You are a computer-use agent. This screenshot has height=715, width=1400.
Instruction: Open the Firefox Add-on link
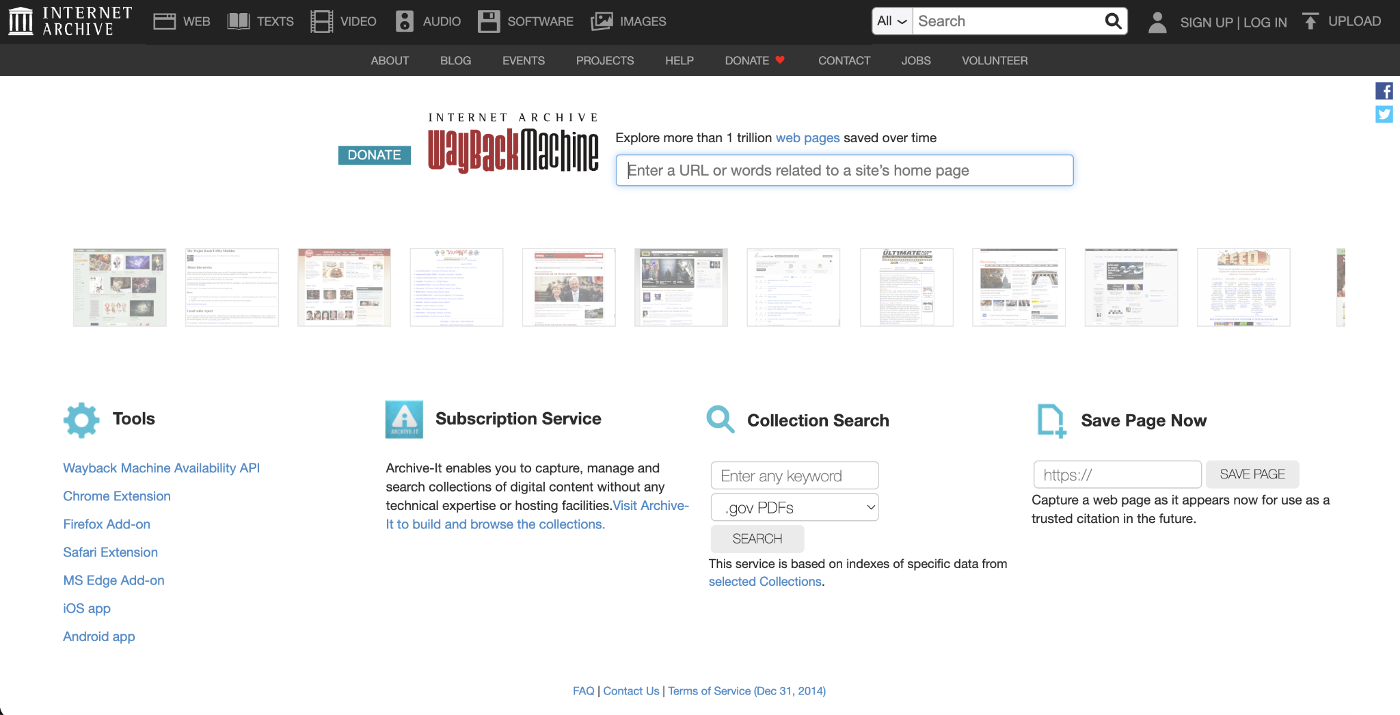107,524
